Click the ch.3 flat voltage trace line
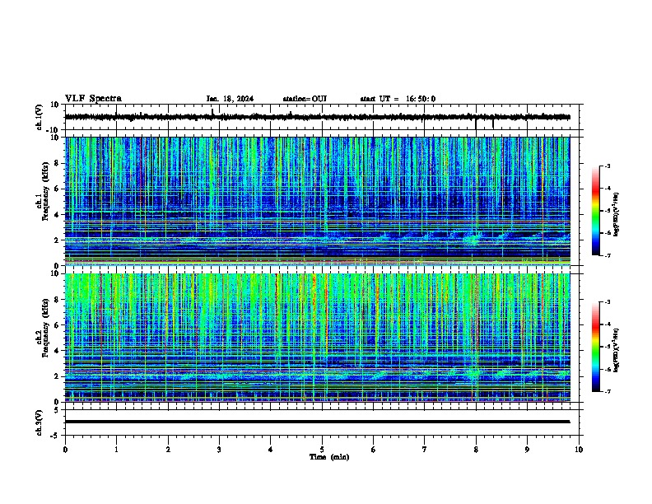 (317, 422)
